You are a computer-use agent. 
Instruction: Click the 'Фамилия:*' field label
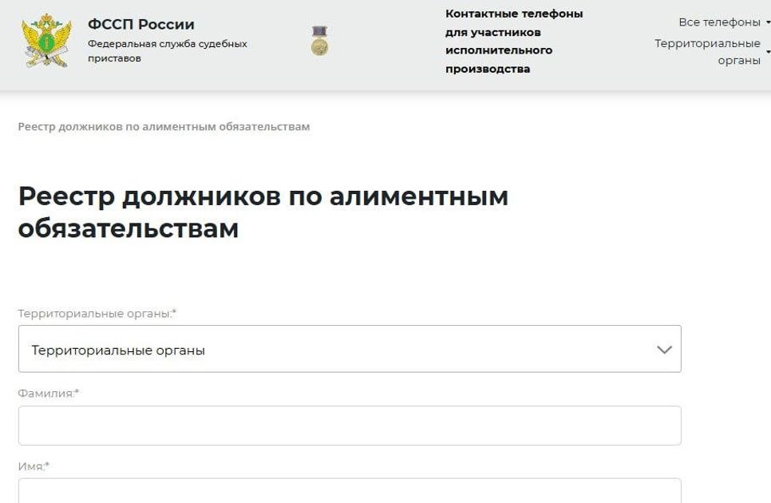pos(49,394)
